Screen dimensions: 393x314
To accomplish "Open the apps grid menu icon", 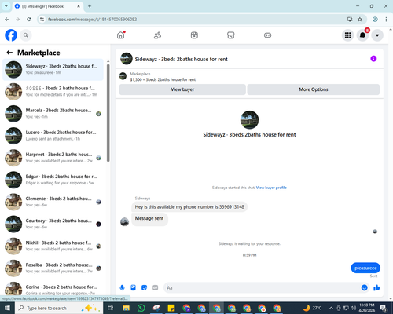I will pos(347,35).
